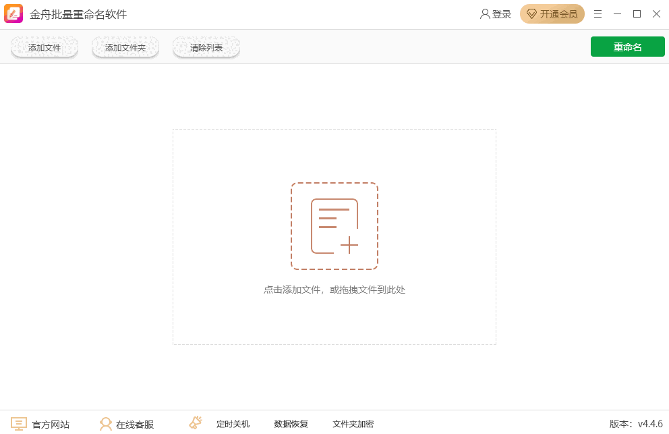
Task: Click the 清除列表 button
Action: 206,47
